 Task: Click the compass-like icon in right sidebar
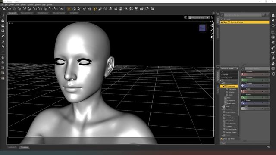(273, 68)
